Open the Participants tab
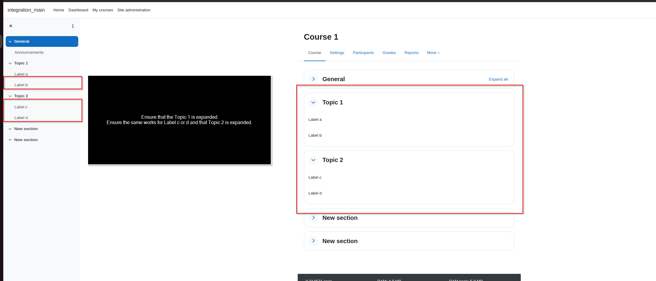The height and width of the screenshot is (281, 656). [x=363, y=53]
